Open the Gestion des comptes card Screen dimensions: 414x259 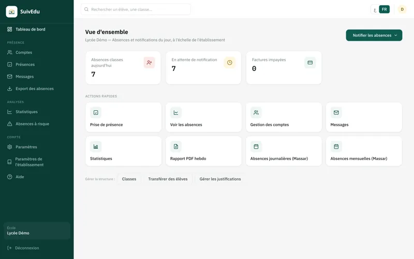[x=284, y=117]
